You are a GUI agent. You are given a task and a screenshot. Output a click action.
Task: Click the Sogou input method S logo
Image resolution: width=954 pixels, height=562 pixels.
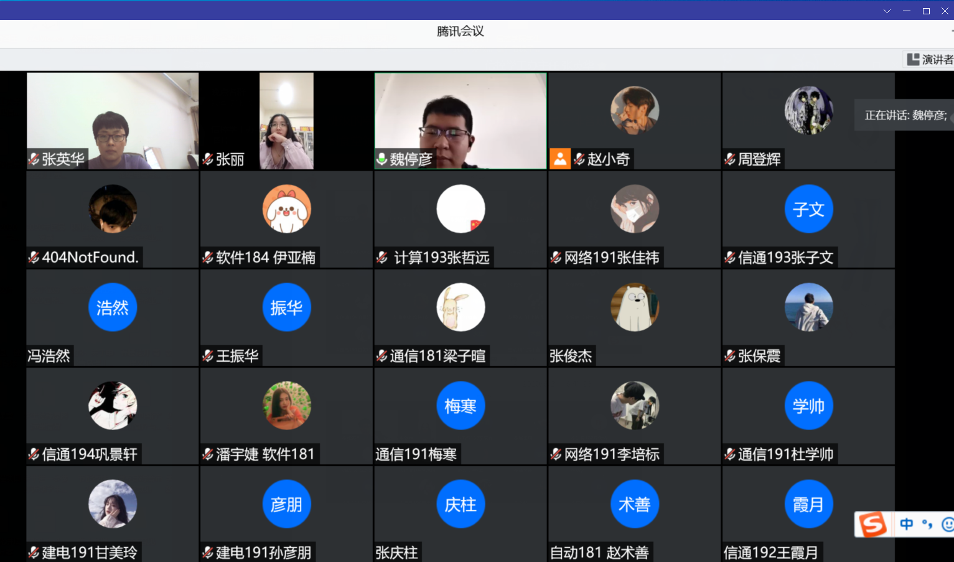pyautogui.click(x=872, y=525)
